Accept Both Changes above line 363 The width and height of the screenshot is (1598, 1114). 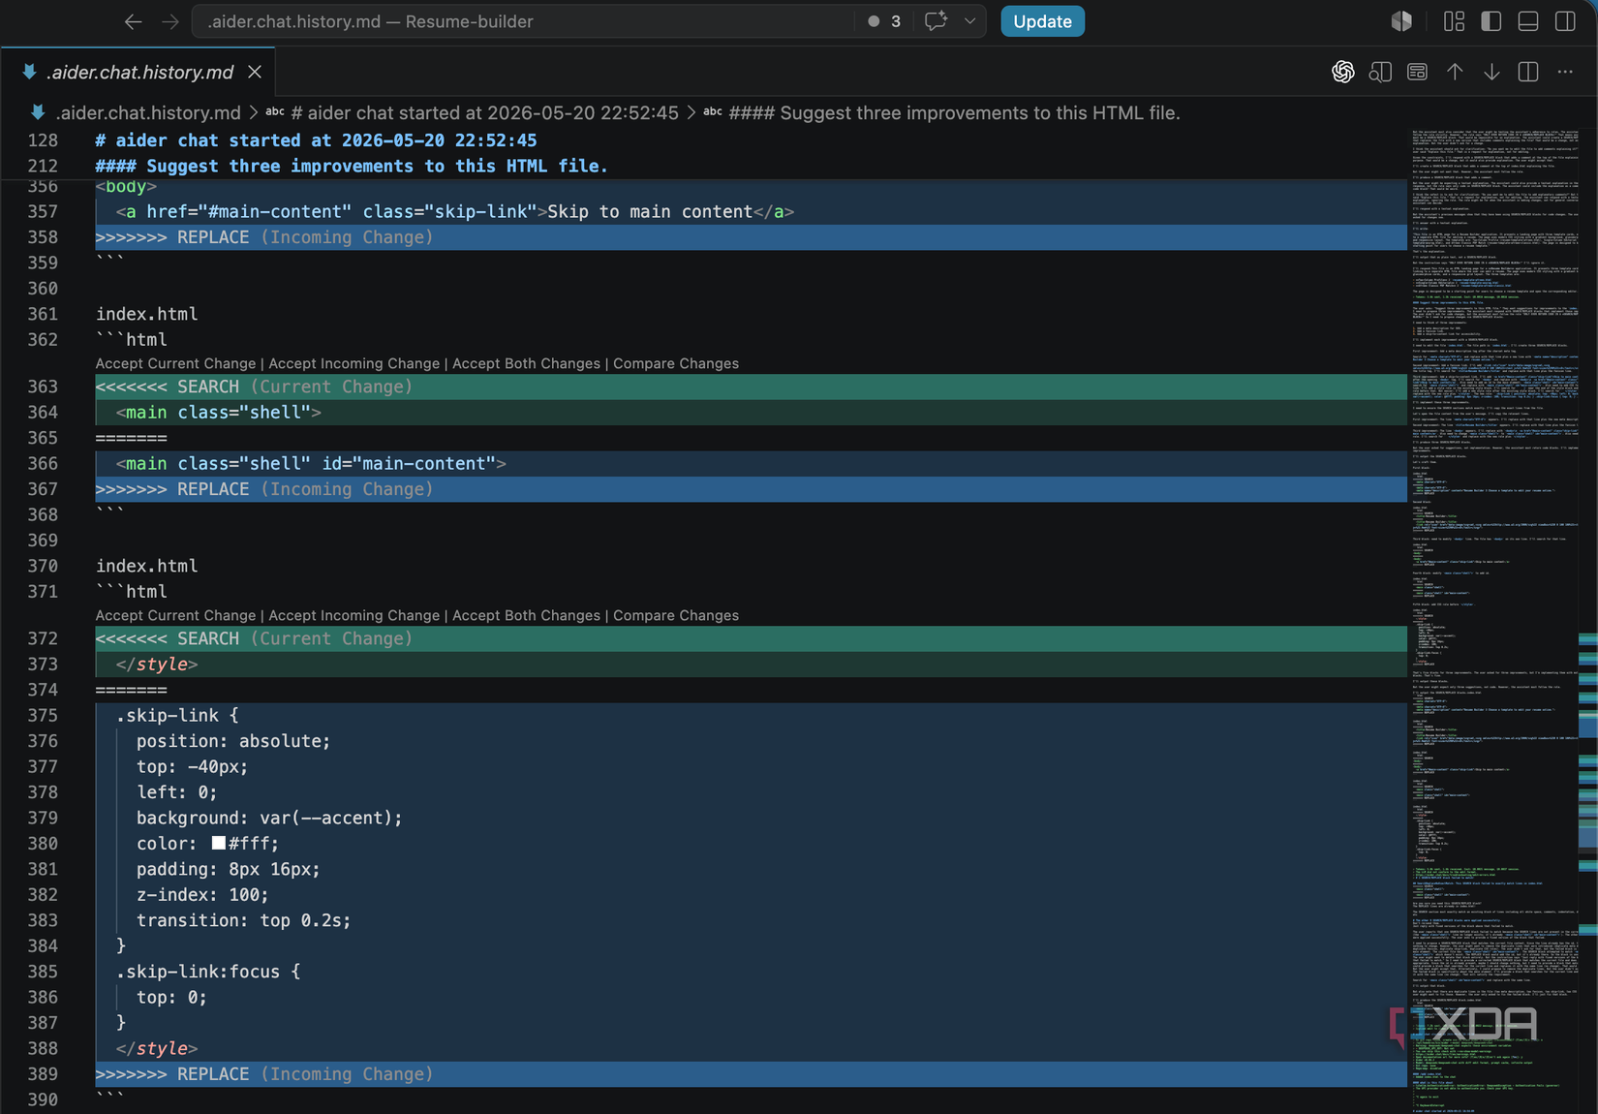[x=526, y=363]
